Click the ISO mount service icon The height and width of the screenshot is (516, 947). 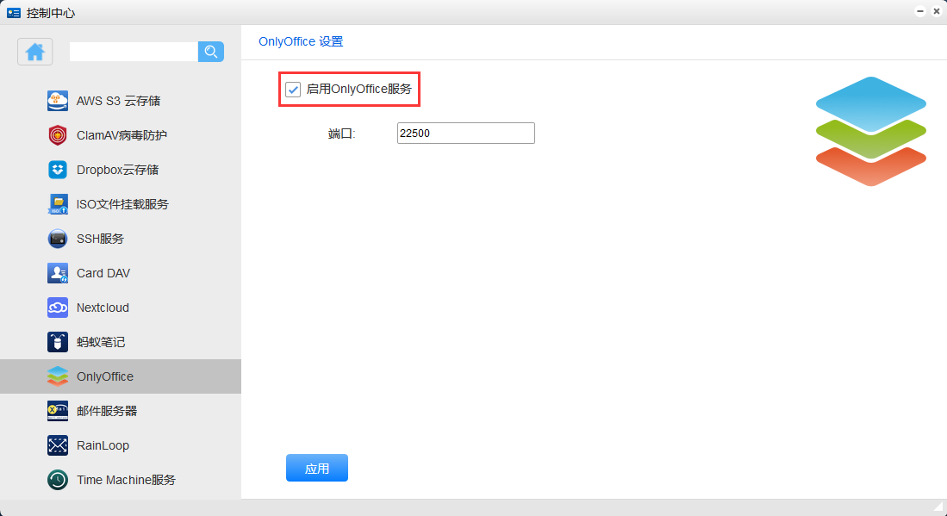coord(58,204)
